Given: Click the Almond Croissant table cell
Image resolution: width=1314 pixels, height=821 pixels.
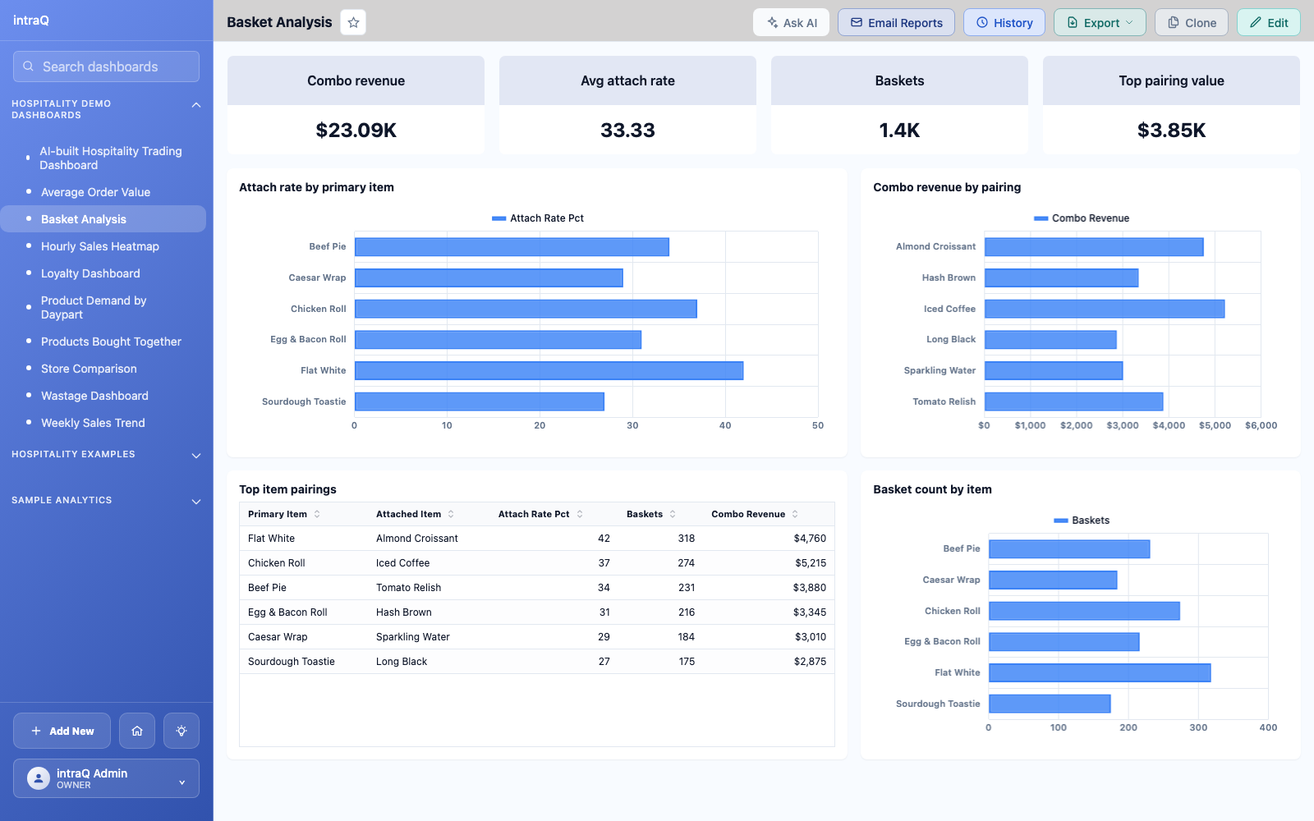Looking at the screenshot, I should pos(417,539).
